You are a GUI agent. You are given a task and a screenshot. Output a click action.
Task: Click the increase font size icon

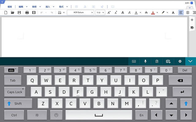coord(109,13)
